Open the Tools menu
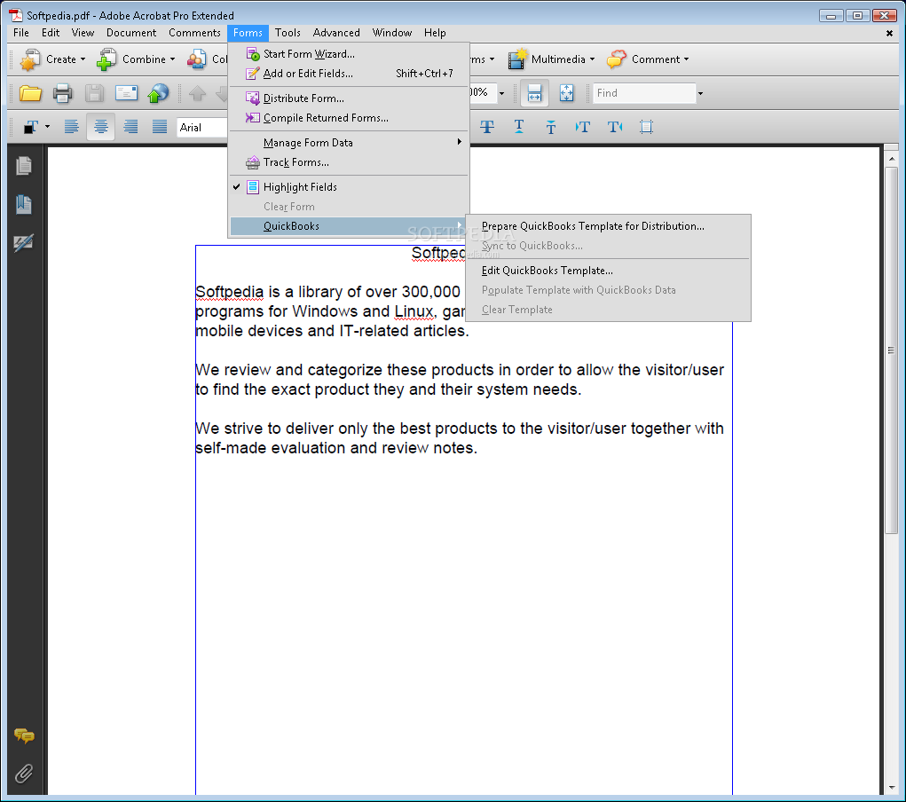 click(288, 33)
